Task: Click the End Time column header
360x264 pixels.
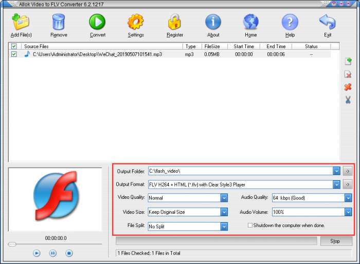Action: point(276,46)
